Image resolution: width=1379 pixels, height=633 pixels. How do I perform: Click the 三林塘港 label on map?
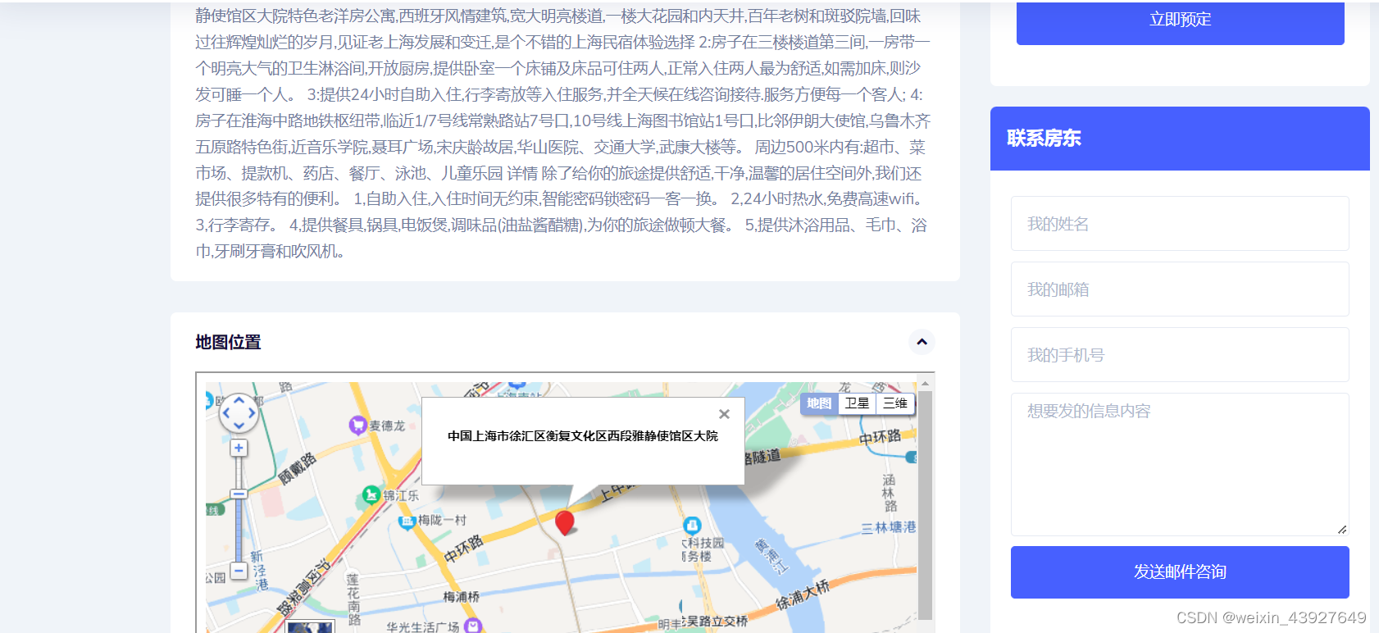coord(889,527)
